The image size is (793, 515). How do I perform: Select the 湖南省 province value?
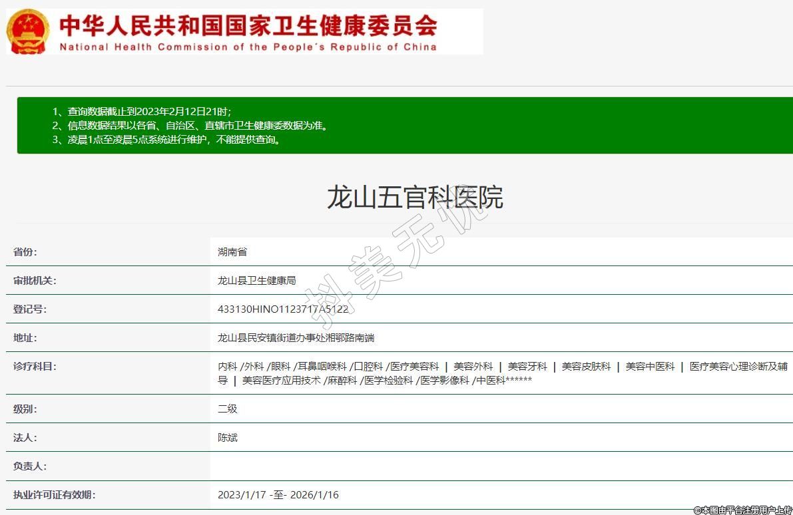coord(232,252)
